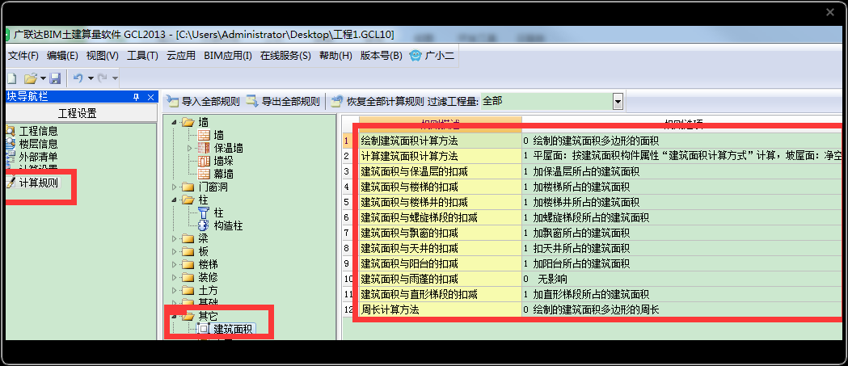
Task: Click option 无影响 for 雨篷 row
Action: [551, 280]
